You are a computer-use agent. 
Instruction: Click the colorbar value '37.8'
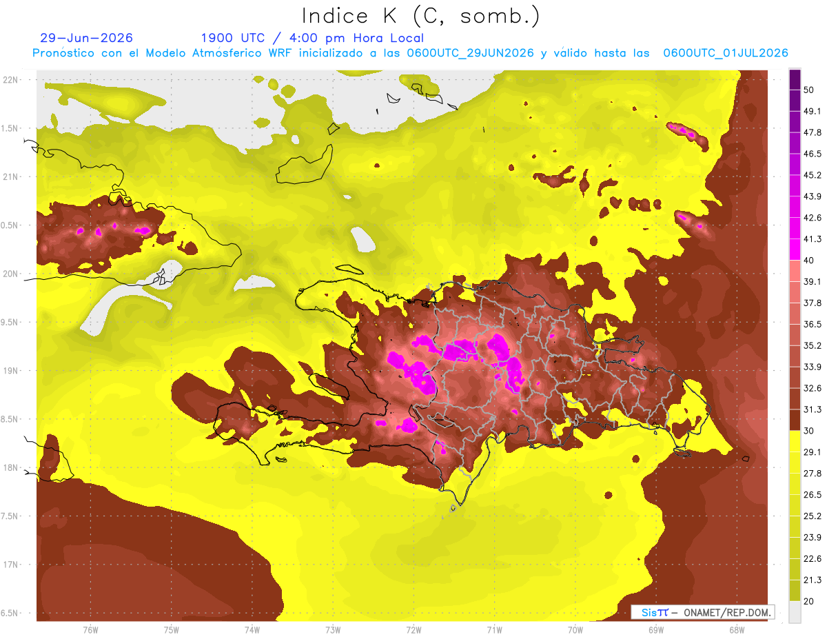[813, 303]
